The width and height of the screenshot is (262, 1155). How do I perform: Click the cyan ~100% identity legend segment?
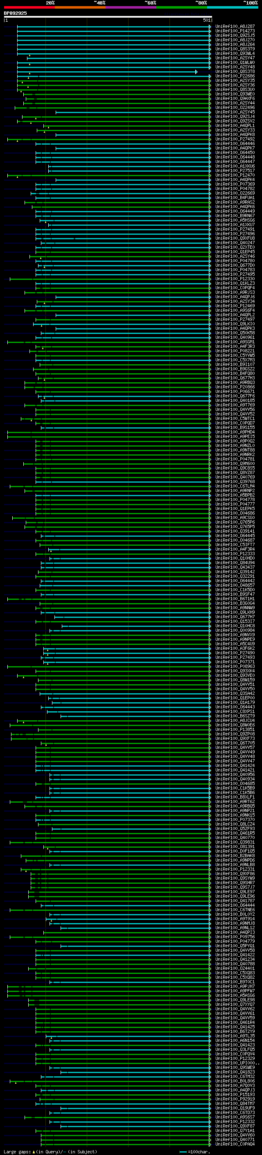pyautogui.click(x=233, y=7)
